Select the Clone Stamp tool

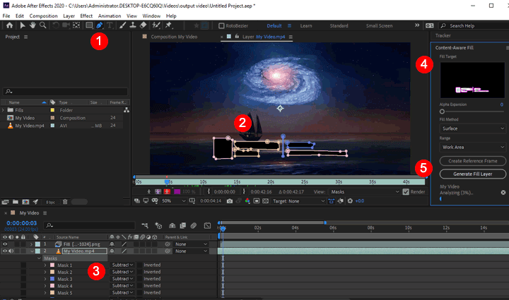click(133, 25)
